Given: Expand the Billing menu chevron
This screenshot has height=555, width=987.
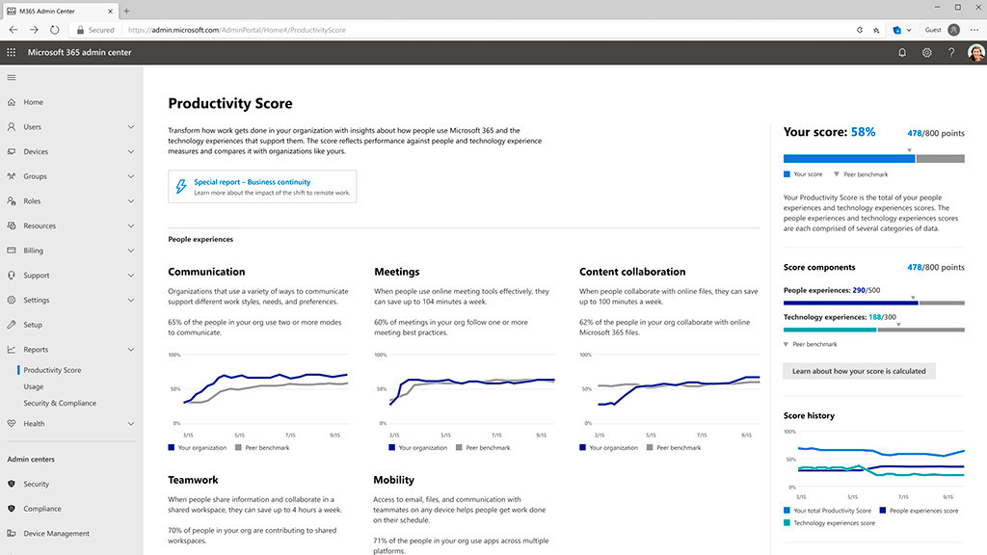Looking at the screenshot, I should coord(131,251).
